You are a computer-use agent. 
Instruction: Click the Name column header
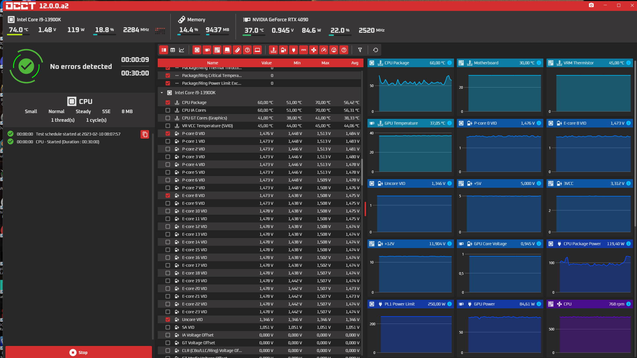(212, 63)
